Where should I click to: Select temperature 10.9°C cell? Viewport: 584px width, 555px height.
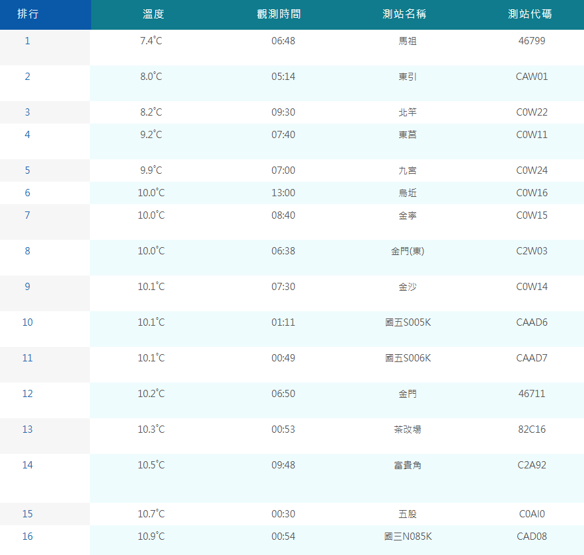click(151, 536)
